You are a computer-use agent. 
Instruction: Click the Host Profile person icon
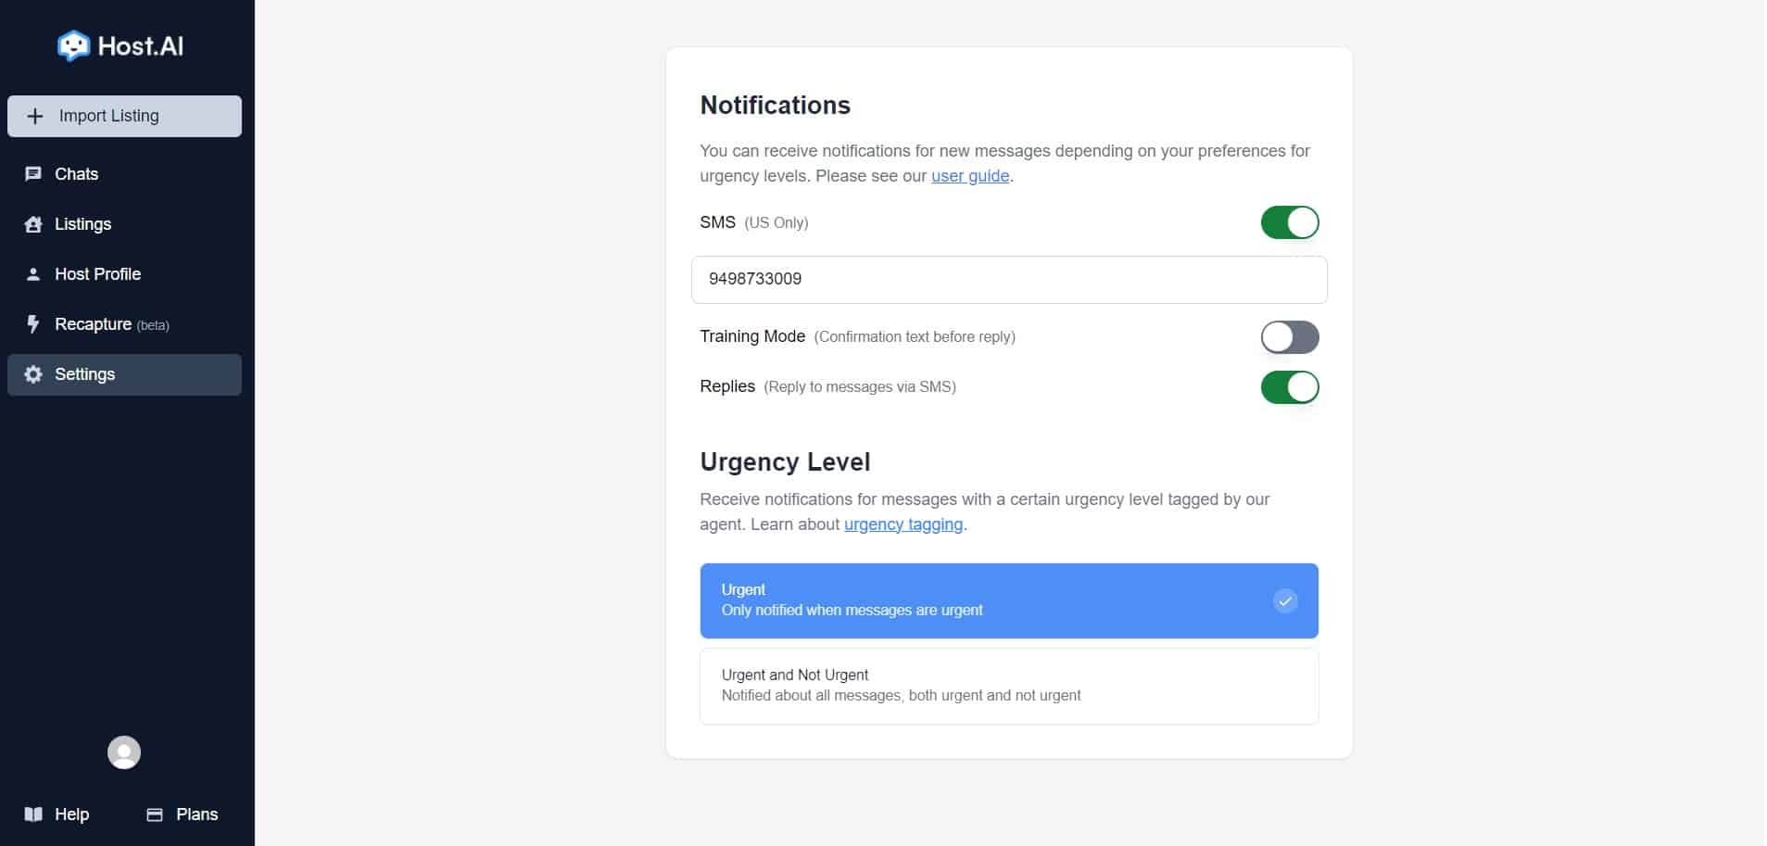click(x=33, y=274)
